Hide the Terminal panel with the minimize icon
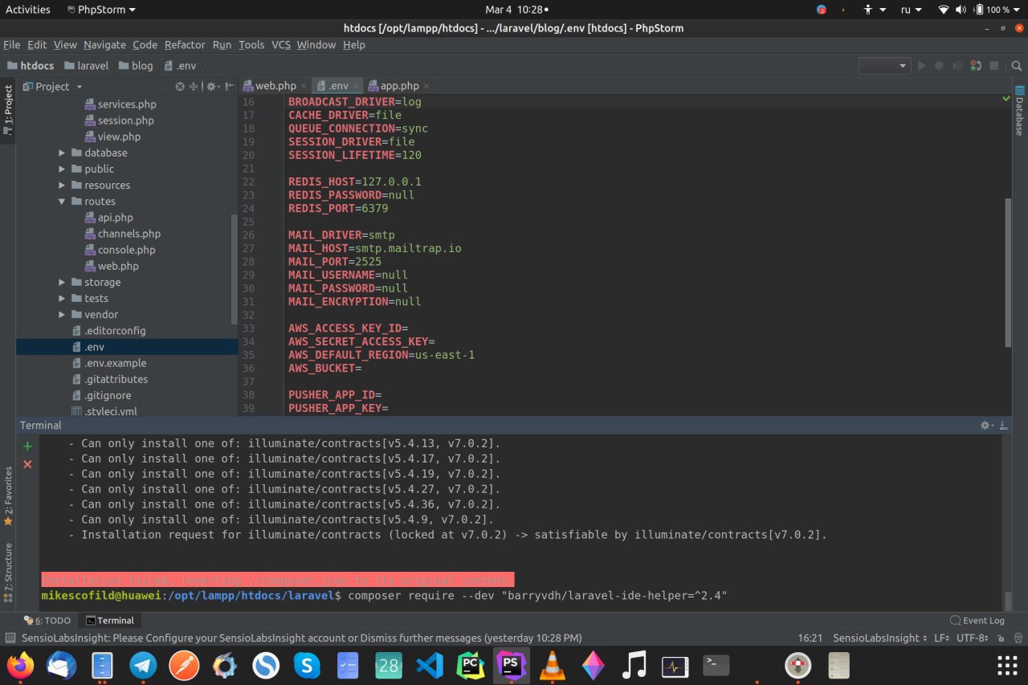The height and width of the screenshot is (685, 1028). tap(1004, 426)
